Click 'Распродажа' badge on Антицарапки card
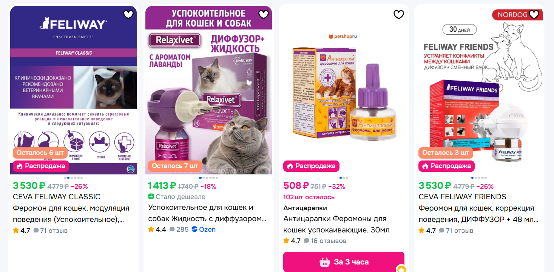This screenshot has width=554, height=272. tap(311, 166)
